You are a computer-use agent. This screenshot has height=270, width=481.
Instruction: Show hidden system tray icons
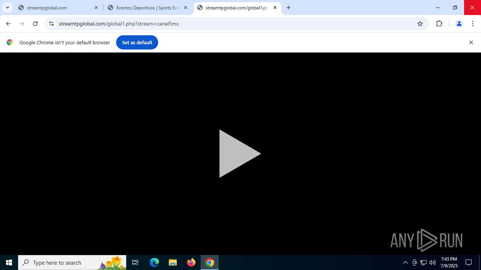pyautogui.click(x=405, y=262)
